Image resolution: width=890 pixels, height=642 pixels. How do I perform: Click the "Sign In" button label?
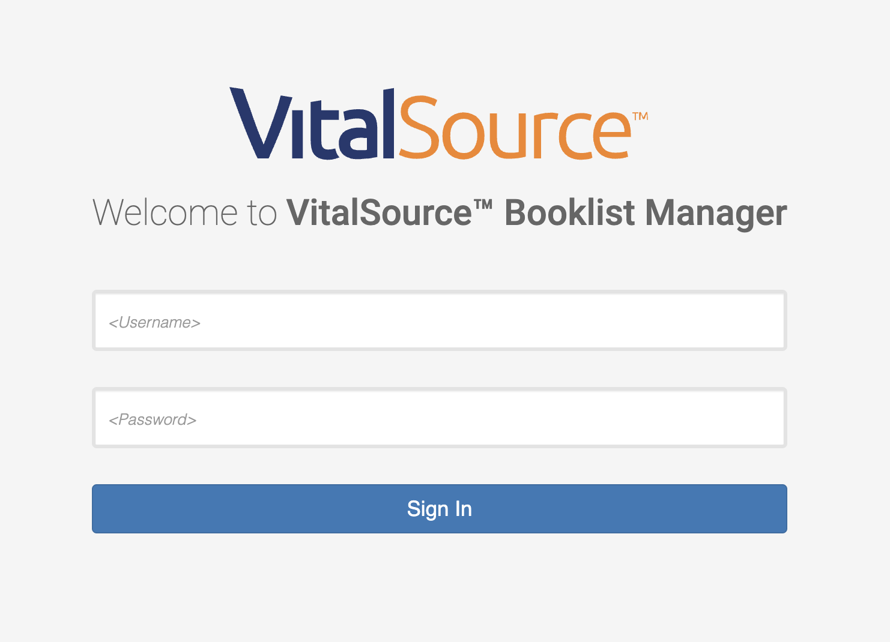click(440, 509)
